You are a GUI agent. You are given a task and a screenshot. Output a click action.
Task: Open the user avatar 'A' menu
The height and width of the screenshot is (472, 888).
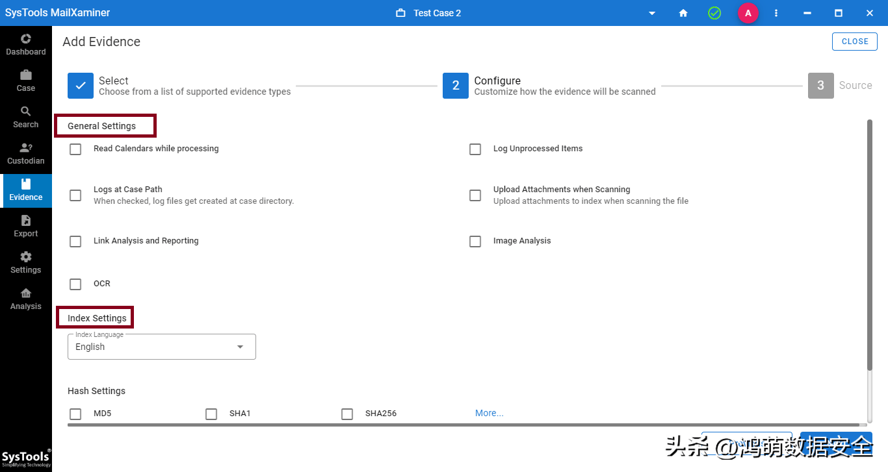tap(748, 13)
